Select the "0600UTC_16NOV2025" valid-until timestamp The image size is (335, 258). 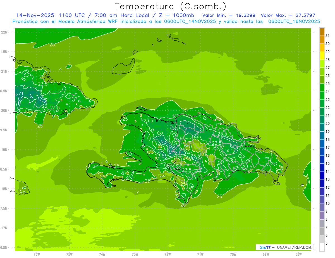(x=294, y=21)
